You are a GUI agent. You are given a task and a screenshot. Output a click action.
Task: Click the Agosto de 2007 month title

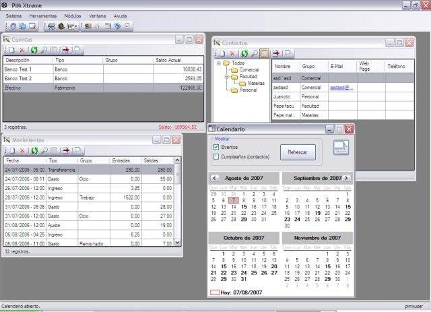click(x=244, y=178)
